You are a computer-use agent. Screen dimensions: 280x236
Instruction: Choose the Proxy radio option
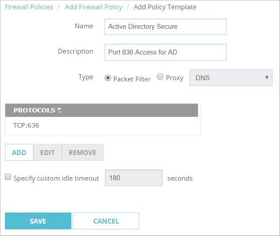[160, 77]
